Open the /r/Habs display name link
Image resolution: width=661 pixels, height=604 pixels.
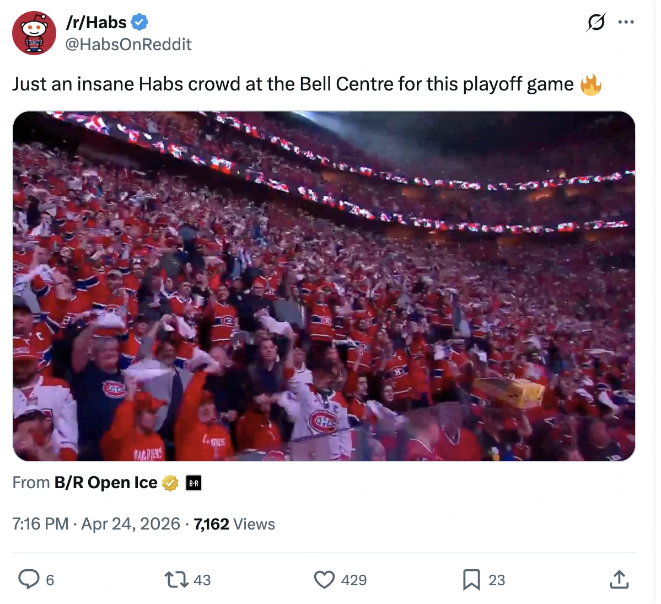[96, 23]
